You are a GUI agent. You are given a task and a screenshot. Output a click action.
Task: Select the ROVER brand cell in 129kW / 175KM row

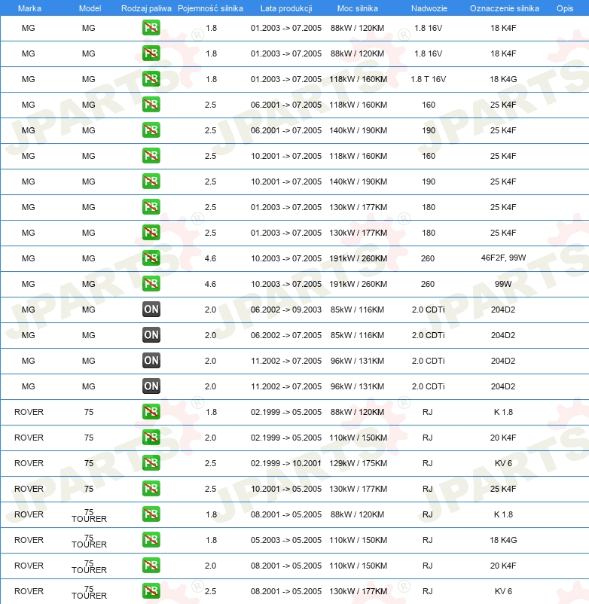(29, 463)
